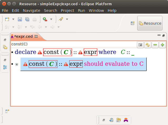Maximize the editor pane

click(x=164, y=35)
